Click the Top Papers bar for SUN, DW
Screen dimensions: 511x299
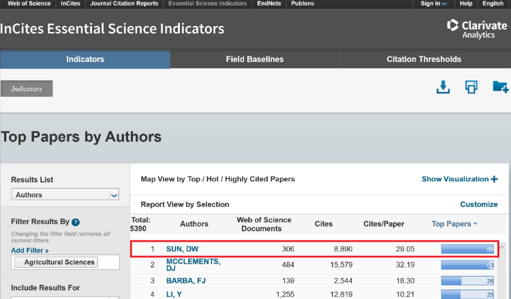pos(467,249)
